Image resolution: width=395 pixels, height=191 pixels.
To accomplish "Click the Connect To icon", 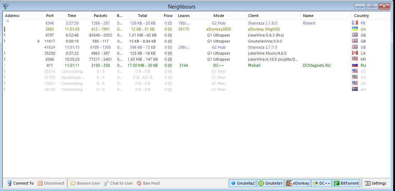I will [9, 183].
